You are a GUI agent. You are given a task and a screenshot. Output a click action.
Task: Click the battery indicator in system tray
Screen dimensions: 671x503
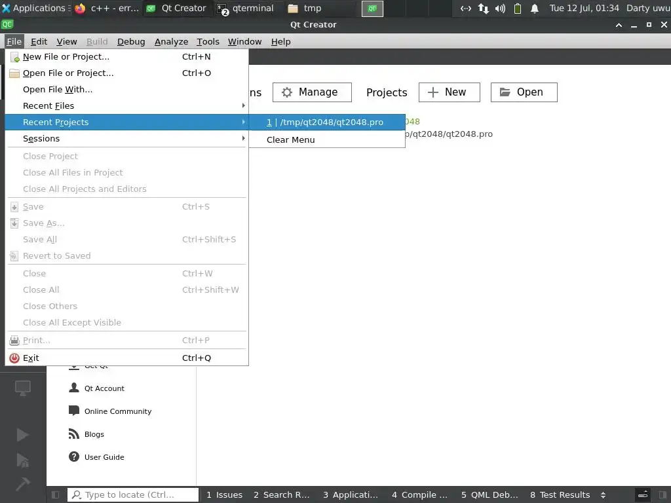click(518, 8)
